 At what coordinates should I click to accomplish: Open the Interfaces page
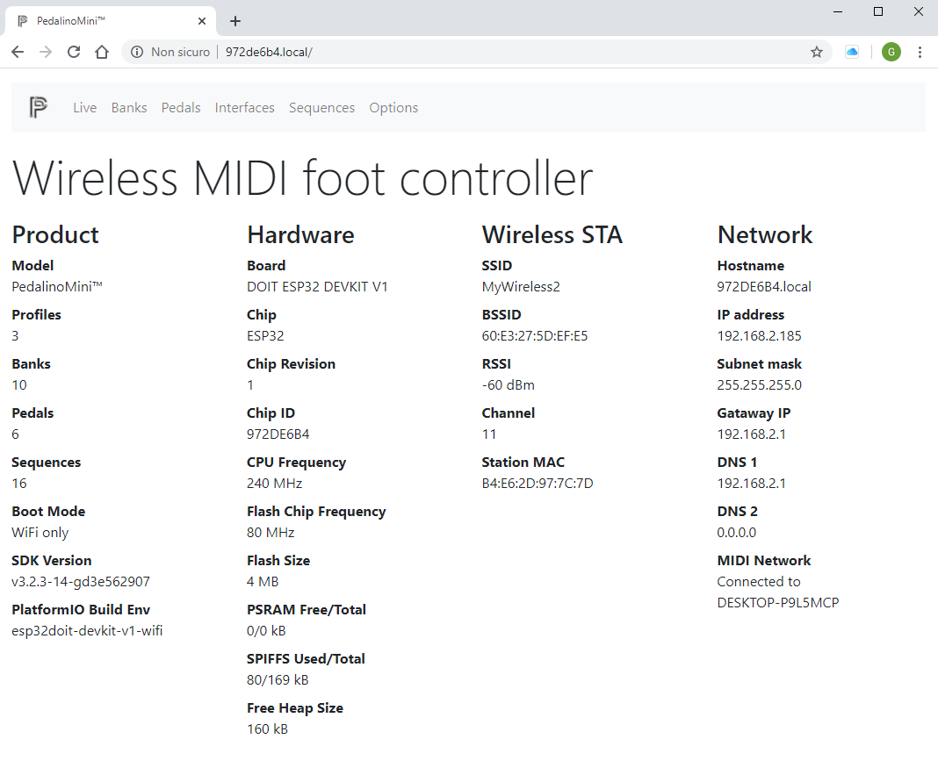[245, 108]
